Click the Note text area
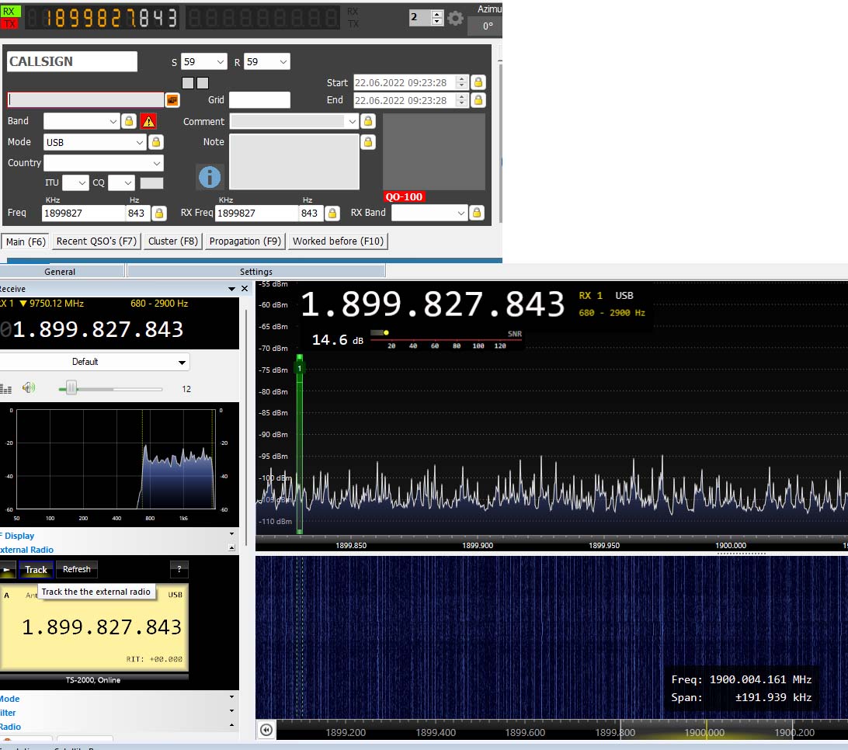Screen dimensions: 848x750 [x=294, y=161]
